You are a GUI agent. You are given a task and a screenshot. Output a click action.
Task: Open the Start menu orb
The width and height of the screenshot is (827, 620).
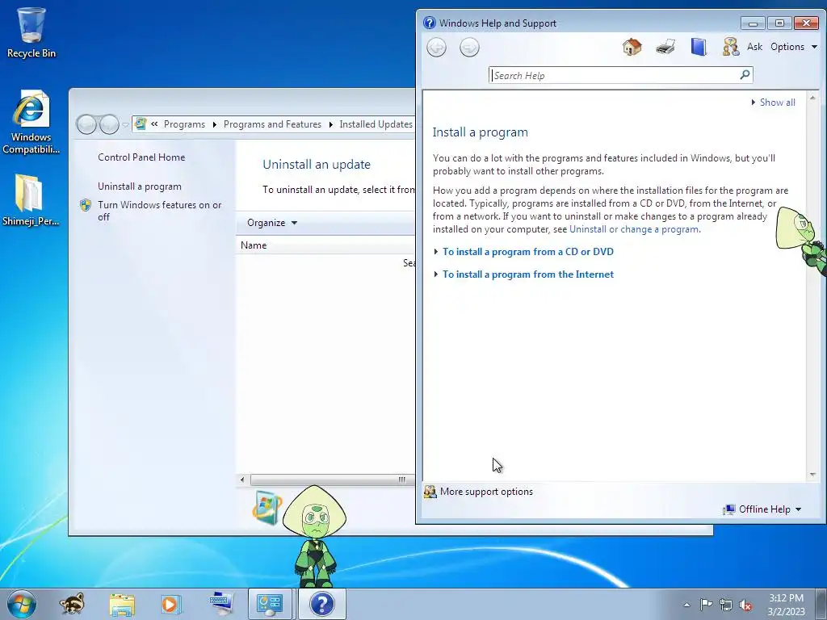22,604
